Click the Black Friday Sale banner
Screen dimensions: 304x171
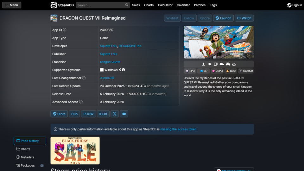[x=75, y=150]
